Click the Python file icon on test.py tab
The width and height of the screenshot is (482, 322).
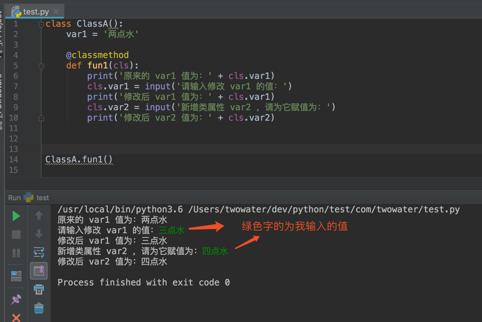tap(16, 12)
